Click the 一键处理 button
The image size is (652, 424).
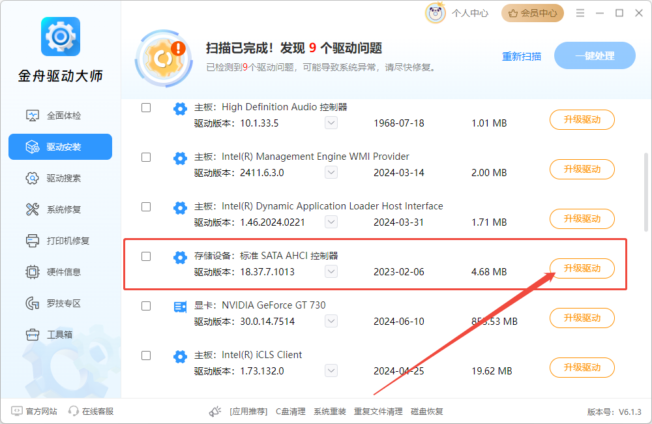[x=595, y=55]
